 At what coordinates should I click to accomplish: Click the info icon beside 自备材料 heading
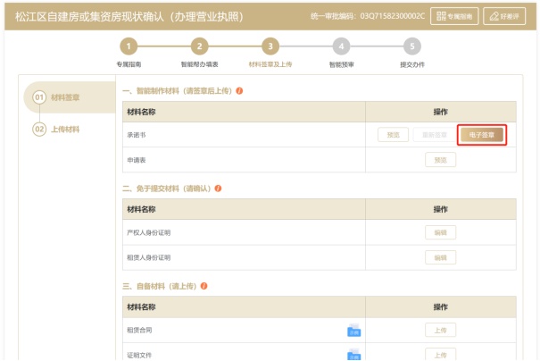coord(204,286)
